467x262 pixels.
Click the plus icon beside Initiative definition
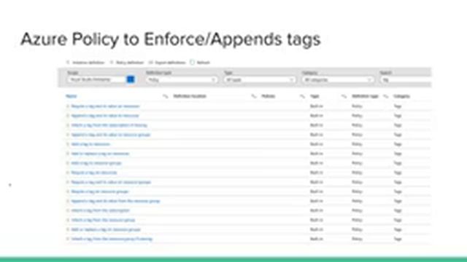68,63
